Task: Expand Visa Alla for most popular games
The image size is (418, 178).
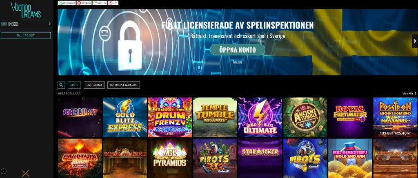Action: point(409,93)
